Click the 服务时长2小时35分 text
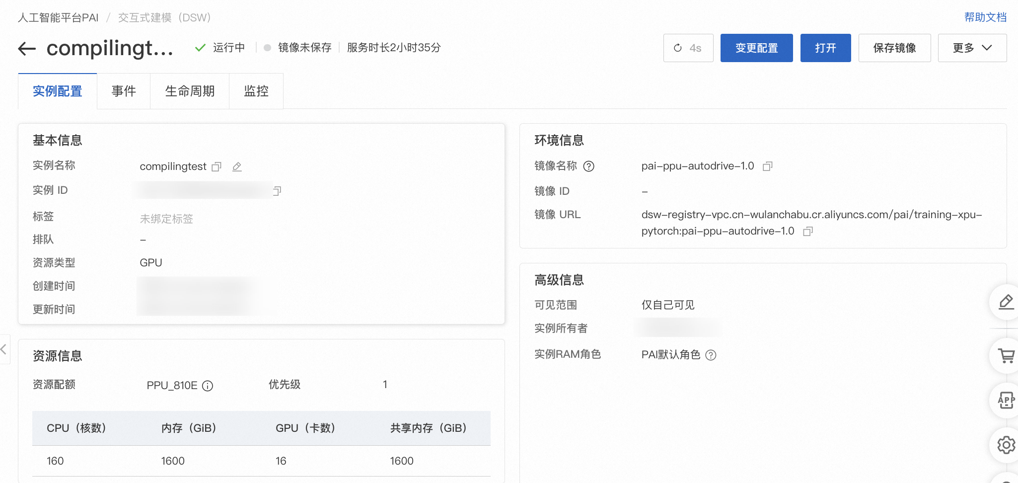 [394, 48]
